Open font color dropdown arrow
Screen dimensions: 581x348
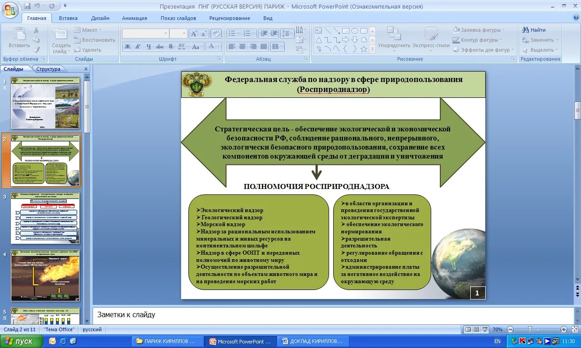(x=219, y=46)
